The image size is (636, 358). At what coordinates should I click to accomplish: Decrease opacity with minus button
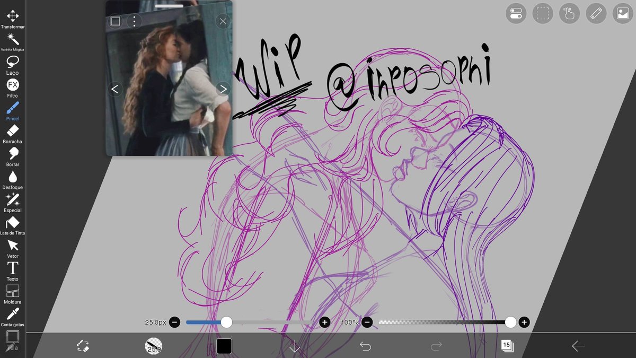tap(367, 322)
